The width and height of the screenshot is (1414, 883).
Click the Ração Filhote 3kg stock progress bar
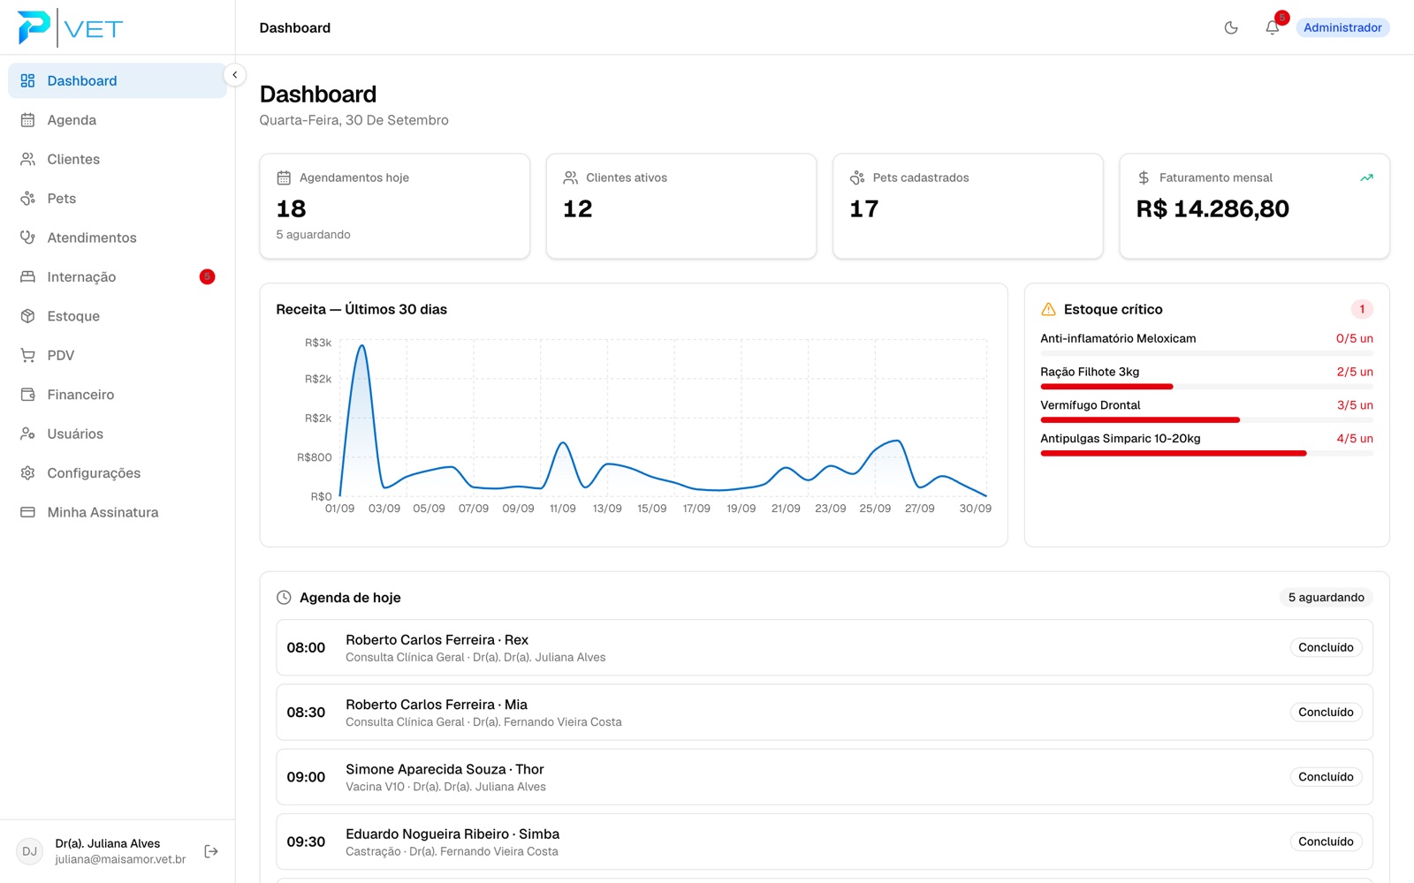tap(1206, 387)
